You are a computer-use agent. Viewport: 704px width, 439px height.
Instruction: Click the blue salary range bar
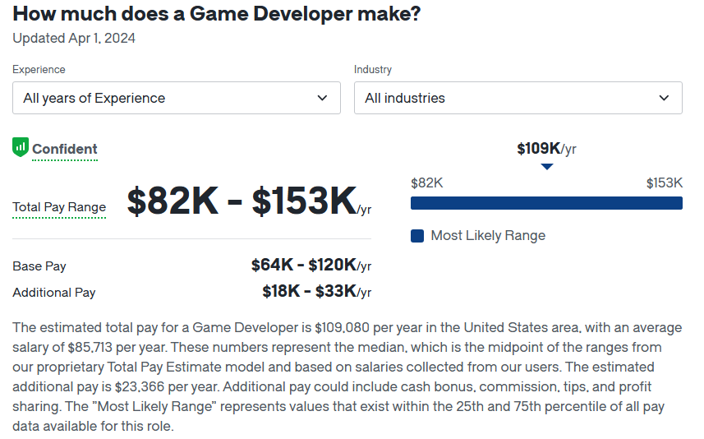(546, 203)
